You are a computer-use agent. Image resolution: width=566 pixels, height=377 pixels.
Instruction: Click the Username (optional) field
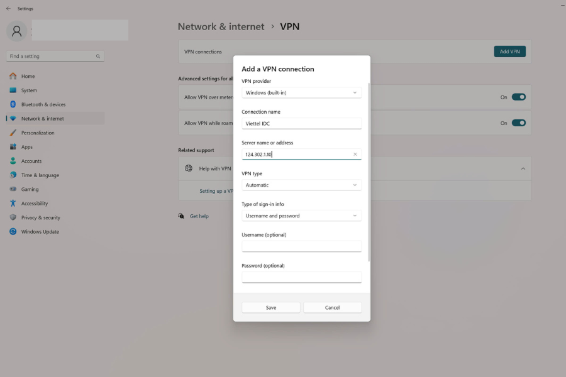[x=301, y=246]
